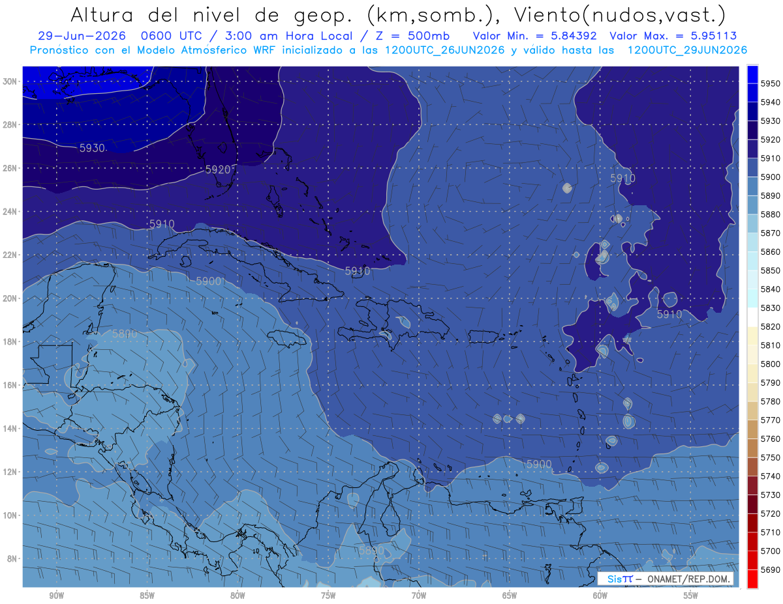
Task: Click the 5720 value on the color scale
Action: pyautogui.click(x=771, y=513)
